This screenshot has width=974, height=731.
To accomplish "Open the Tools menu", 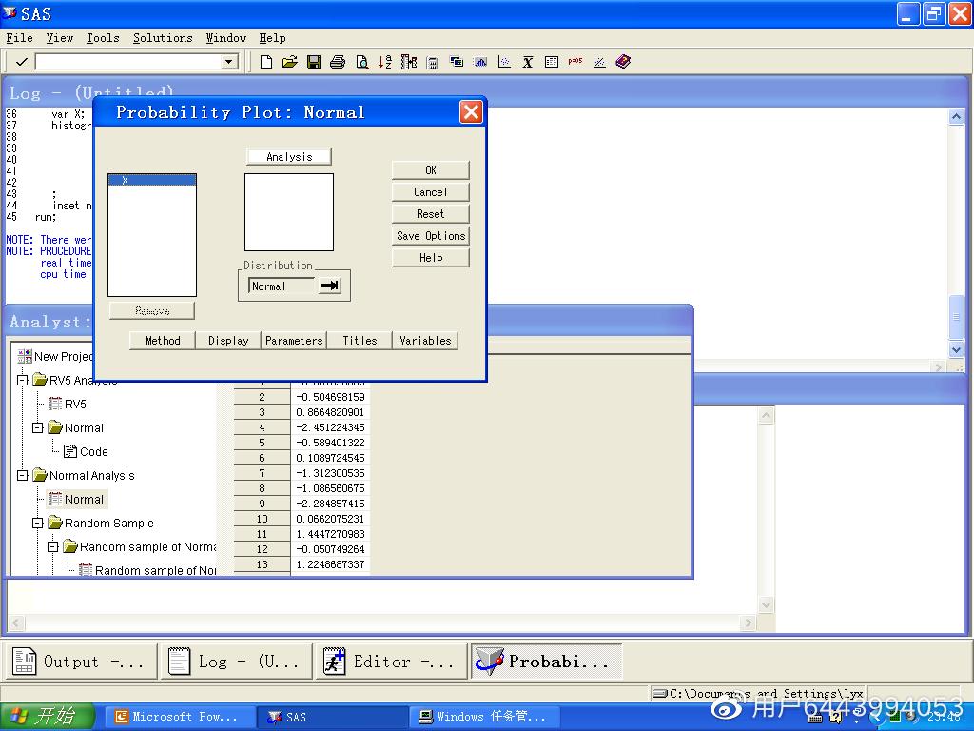I will pos(103,38).
